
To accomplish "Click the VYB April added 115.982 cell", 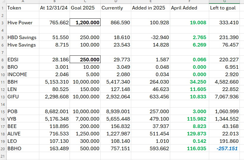I will [x=190, y=119].
